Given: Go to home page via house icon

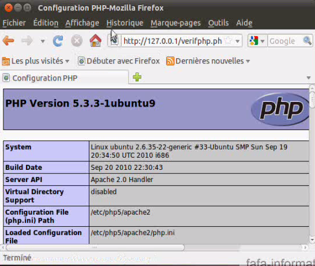Looking at the screenshot, I should click(x=95, y=40).
